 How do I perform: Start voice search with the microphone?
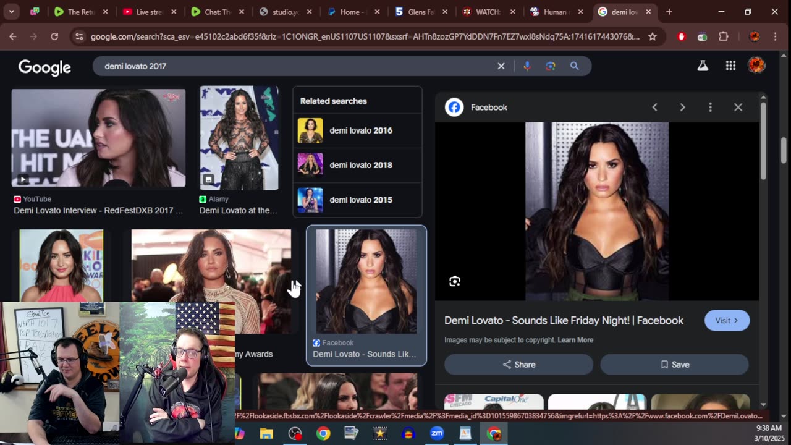pos(527,66)
